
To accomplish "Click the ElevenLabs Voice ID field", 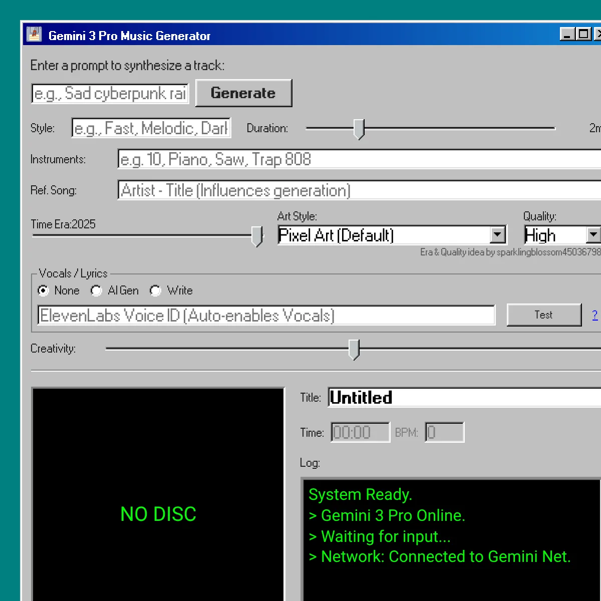I will click(x=265, y=315).
